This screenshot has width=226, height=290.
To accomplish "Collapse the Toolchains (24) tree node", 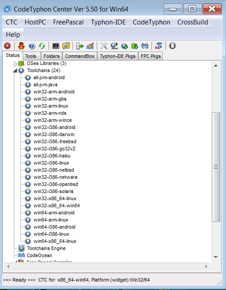I will (15, 70).
